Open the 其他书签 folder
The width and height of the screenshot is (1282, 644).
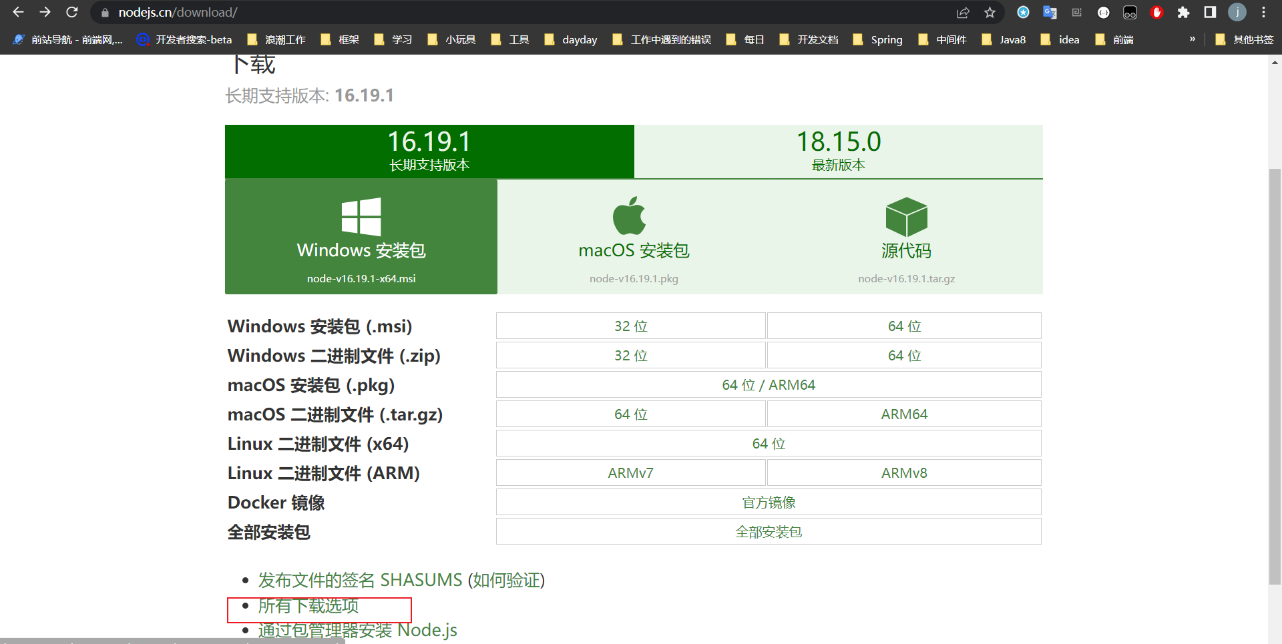pos(1245,39)
